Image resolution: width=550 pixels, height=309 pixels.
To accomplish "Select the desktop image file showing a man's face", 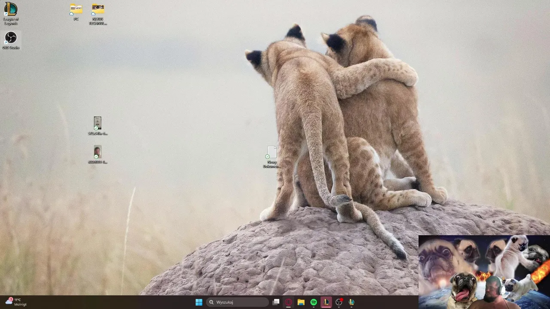I will pyautogui.click(x=98, y=154).
